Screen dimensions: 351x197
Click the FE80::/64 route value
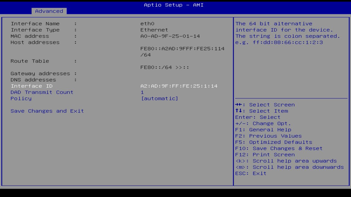pyautogui.click(x=165, y=67)
